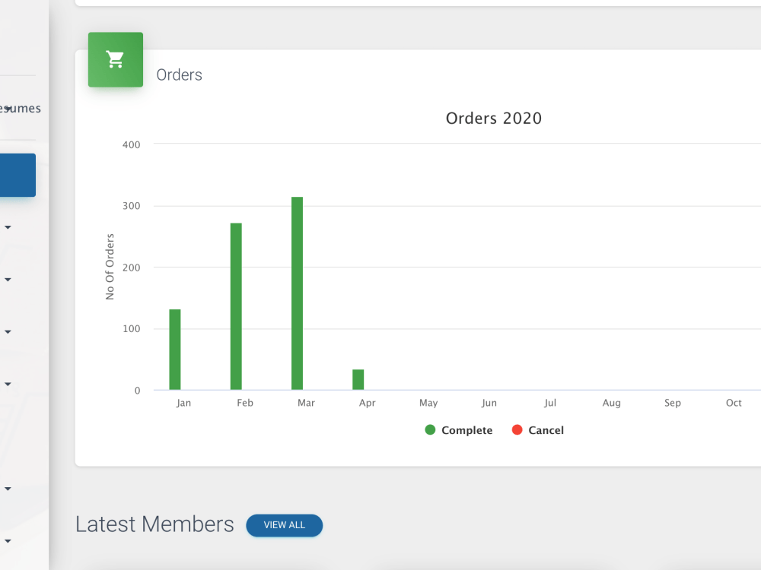Click the Sep x-axis label

pyautogui.click(x=673, y=403)
